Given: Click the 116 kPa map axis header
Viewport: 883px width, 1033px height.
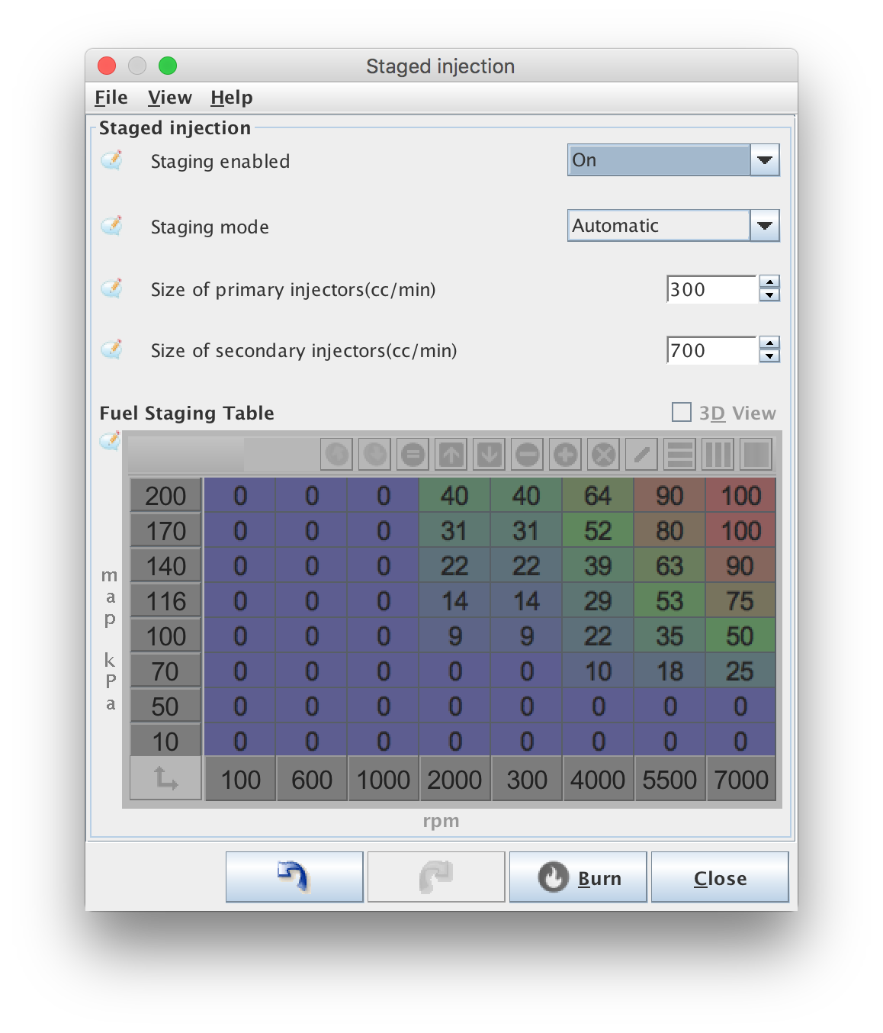Looking at the screenshot, I should coord(165,601).
